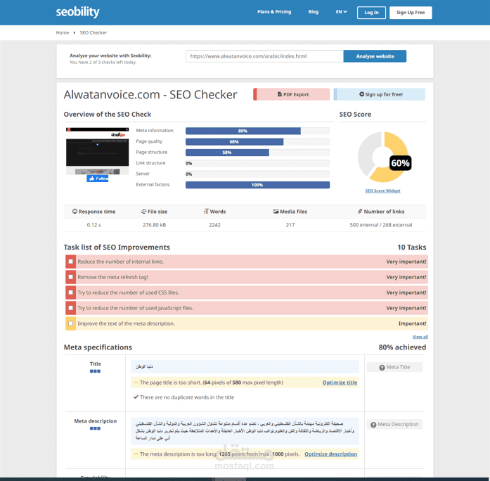This screenshot has height=481, width=490.
Task: Click the Link structure 0% bar
Action: (257, 163)
